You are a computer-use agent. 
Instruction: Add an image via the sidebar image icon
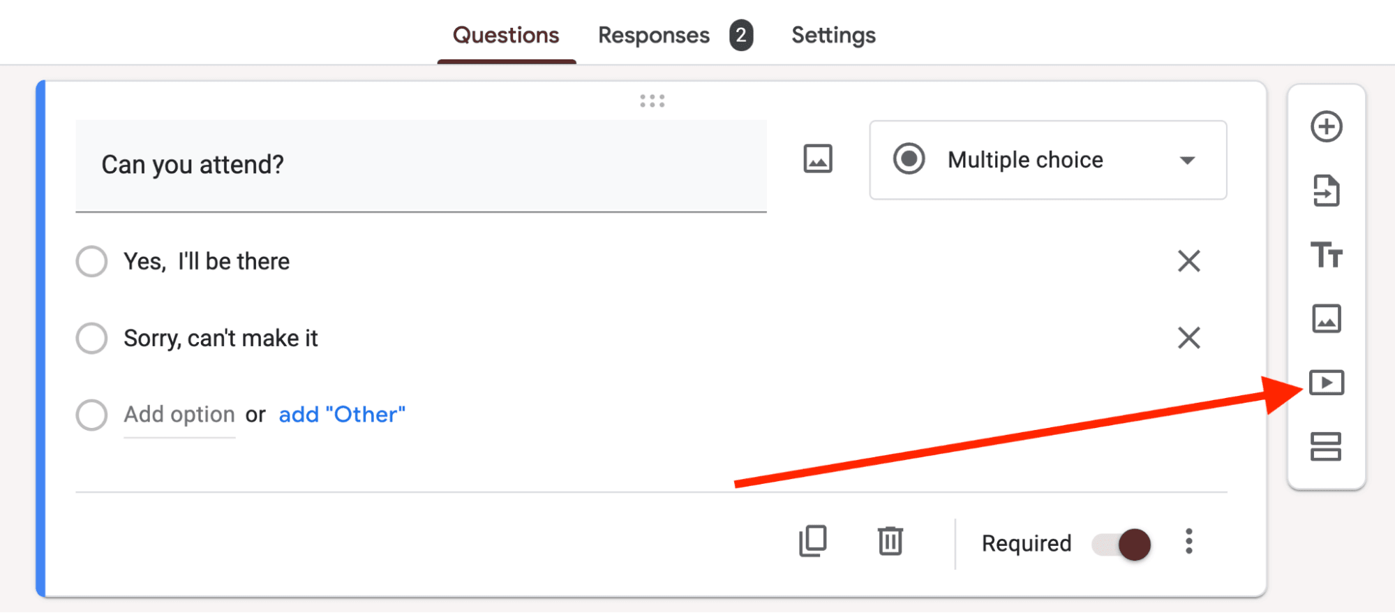coord(1326,319)
